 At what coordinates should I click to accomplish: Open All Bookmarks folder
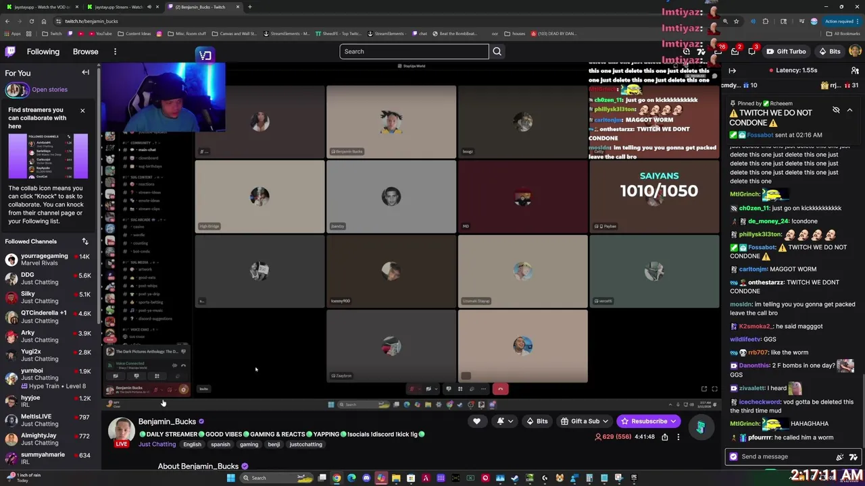tap(844, 33)
